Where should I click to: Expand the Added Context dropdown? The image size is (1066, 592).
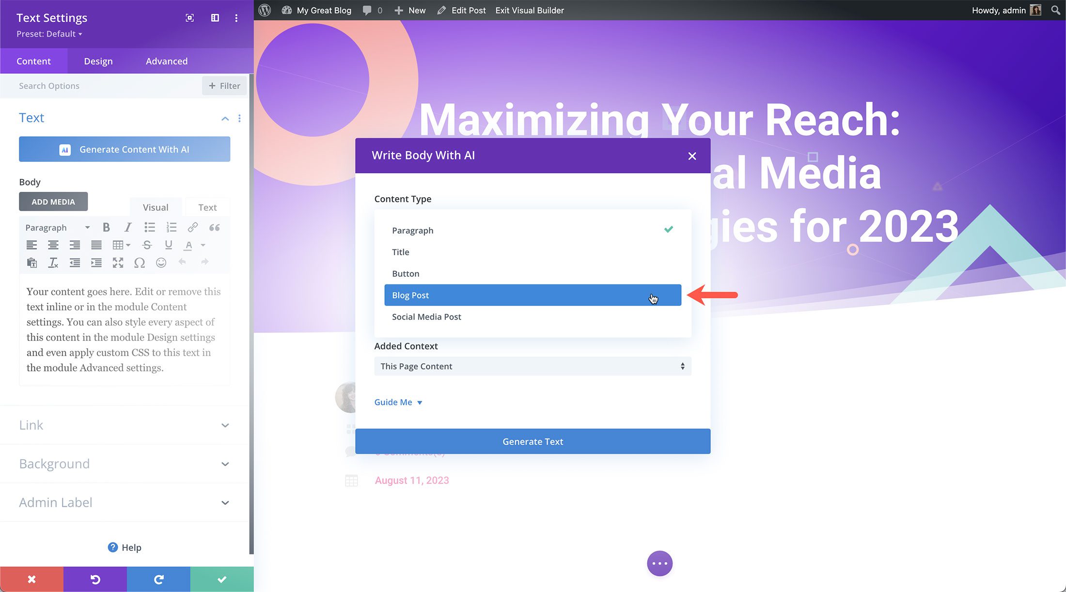pyautogui.click(x=532, y=366)
